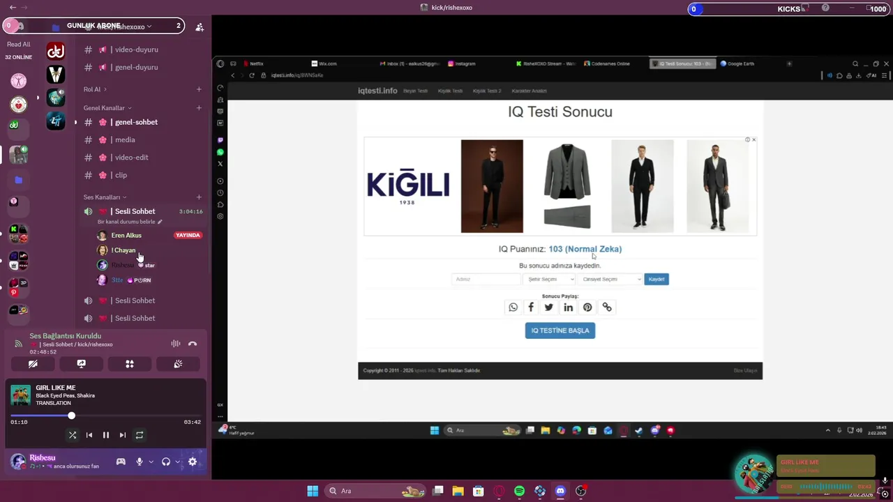
Task: Click the Kaydet button
Action: [656, 279]
